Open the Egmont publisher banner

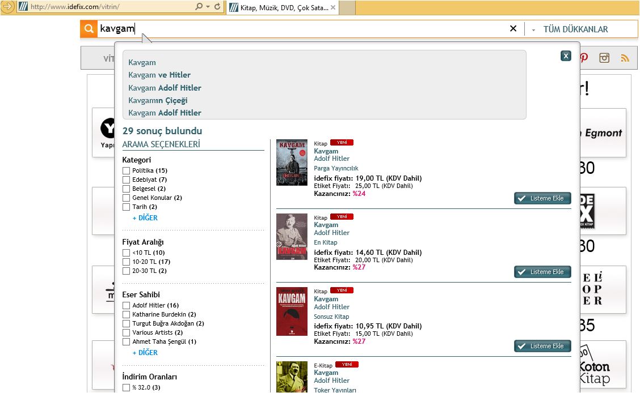click(x=603, y=133)
